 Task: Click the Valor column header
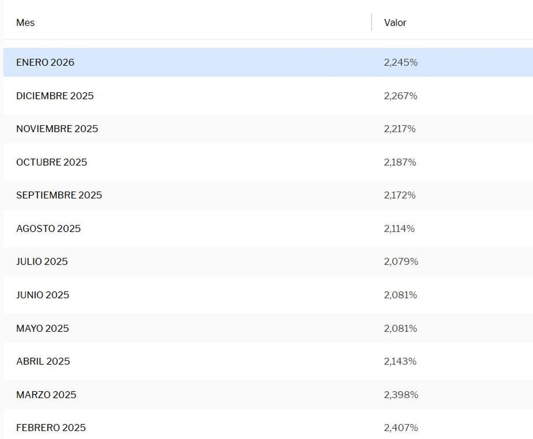(395, 23)
